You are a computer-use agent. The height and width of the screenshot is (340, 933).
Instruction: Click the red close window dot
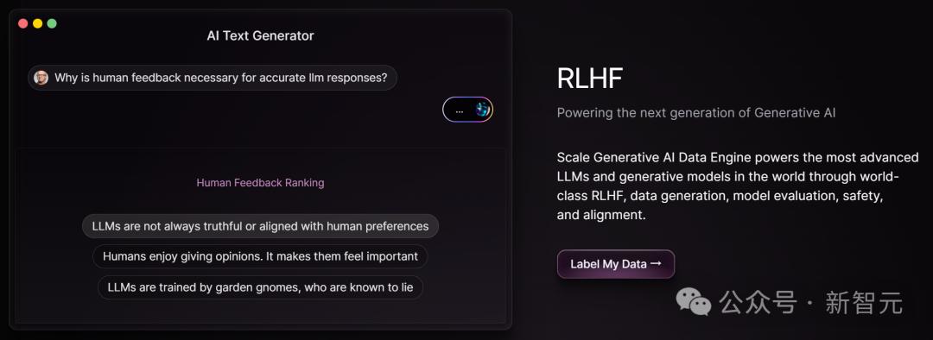click(x=23, y=24)
